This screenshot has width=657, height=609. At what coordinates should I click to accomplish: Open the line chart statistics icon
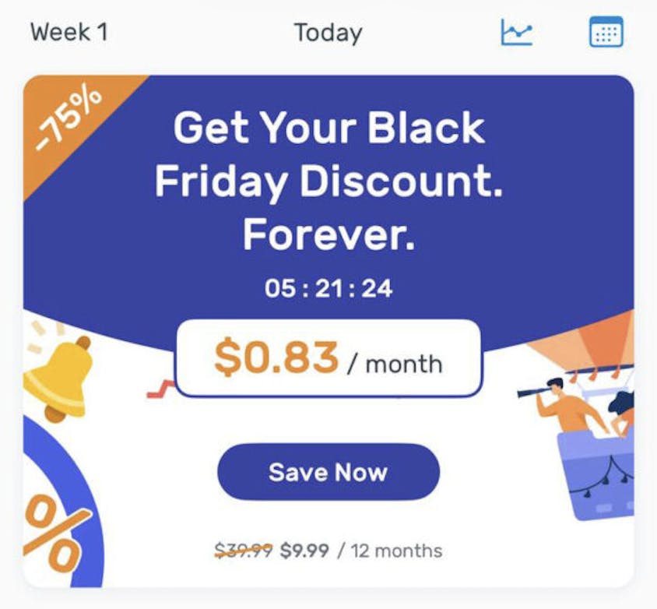pyautogui.click(x=516, y=32)
